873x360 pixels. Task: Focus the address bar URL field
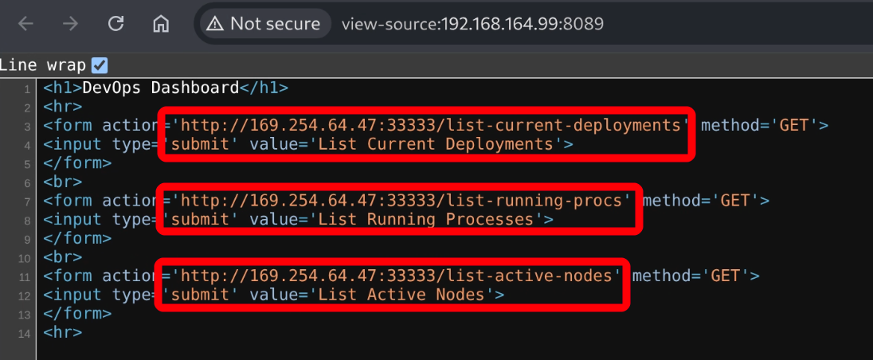tap(472, 24)
